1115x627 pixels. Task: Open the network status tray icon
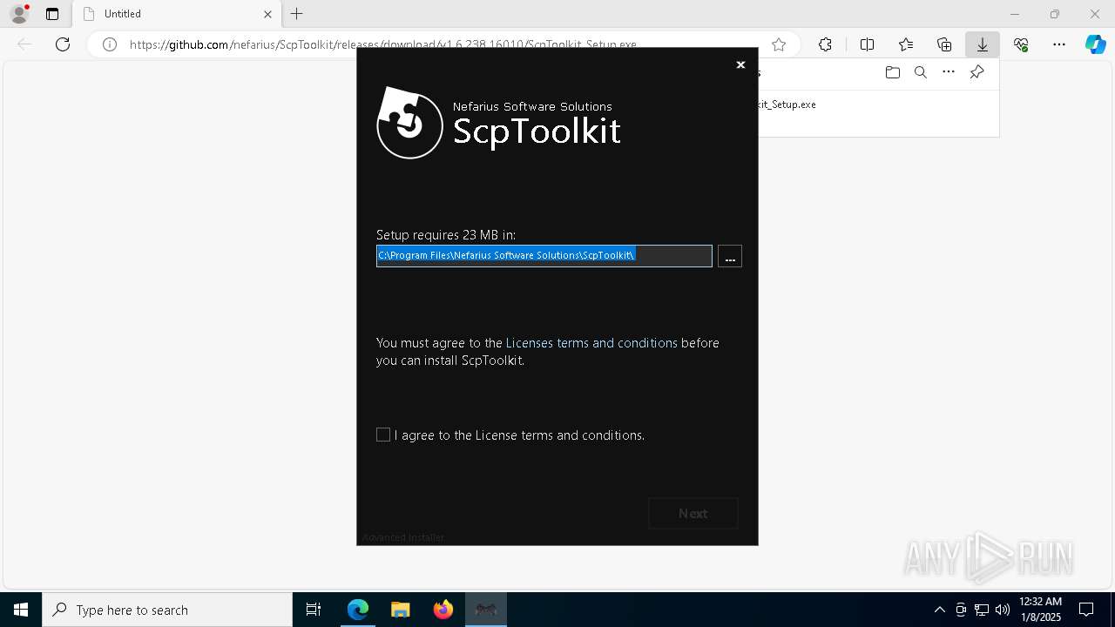[982, 610]
